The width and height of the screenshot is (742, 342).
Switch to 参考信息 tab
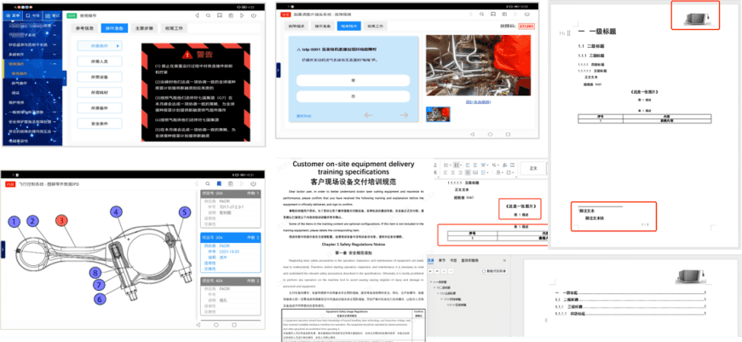(84, 28)
